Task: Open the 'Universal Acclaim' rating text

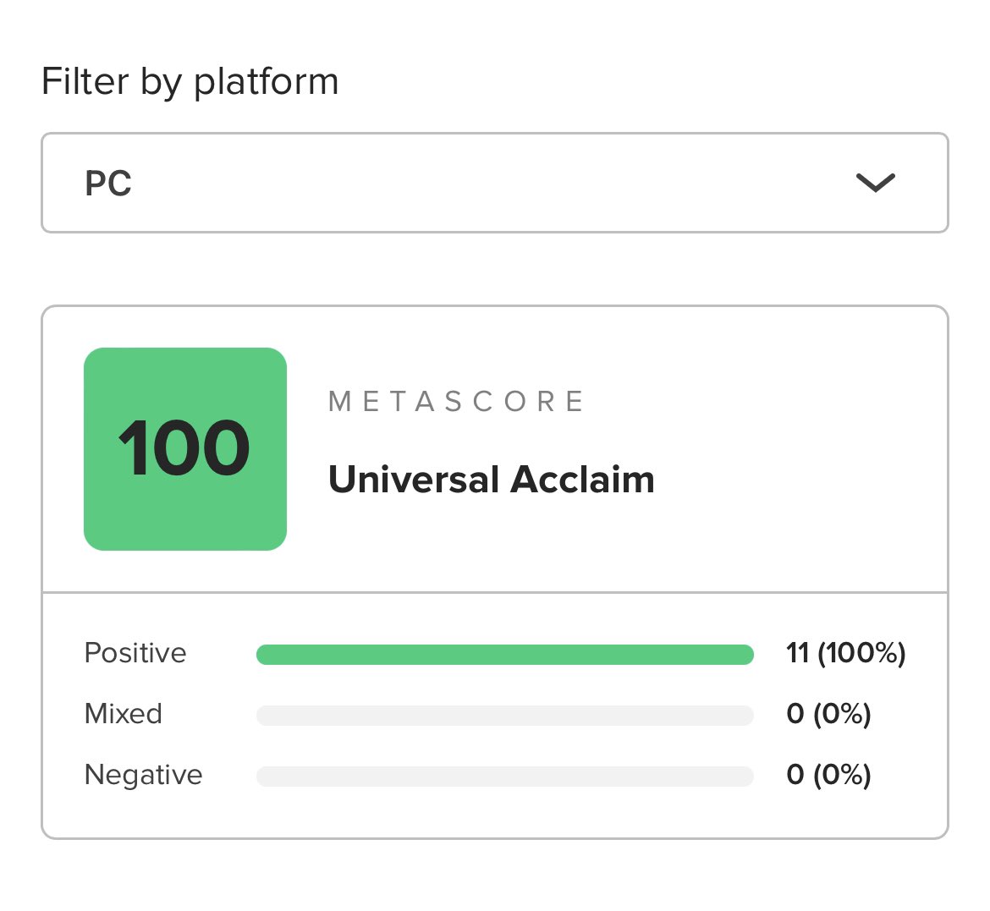Action: click(x=491, y=480)
